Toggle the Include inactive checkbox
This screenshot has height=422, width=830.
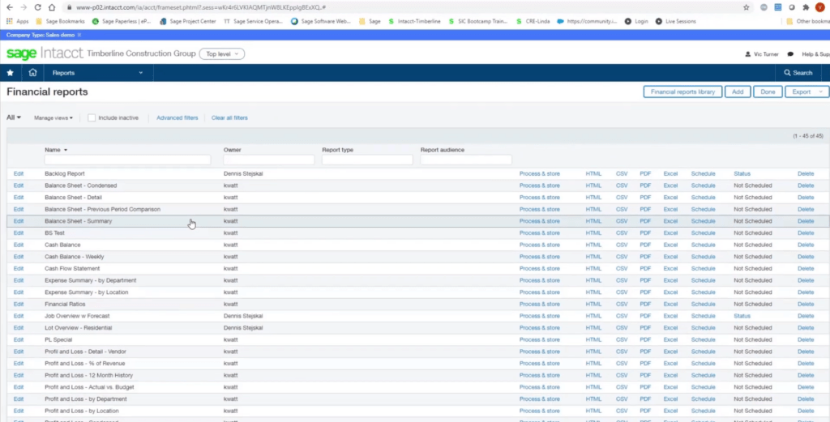click(x=92, y=118)
